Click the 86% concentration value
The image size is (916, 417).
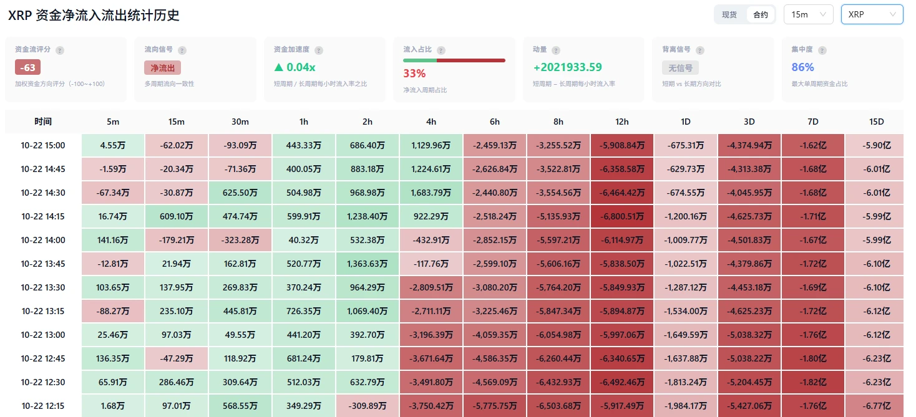802,67
